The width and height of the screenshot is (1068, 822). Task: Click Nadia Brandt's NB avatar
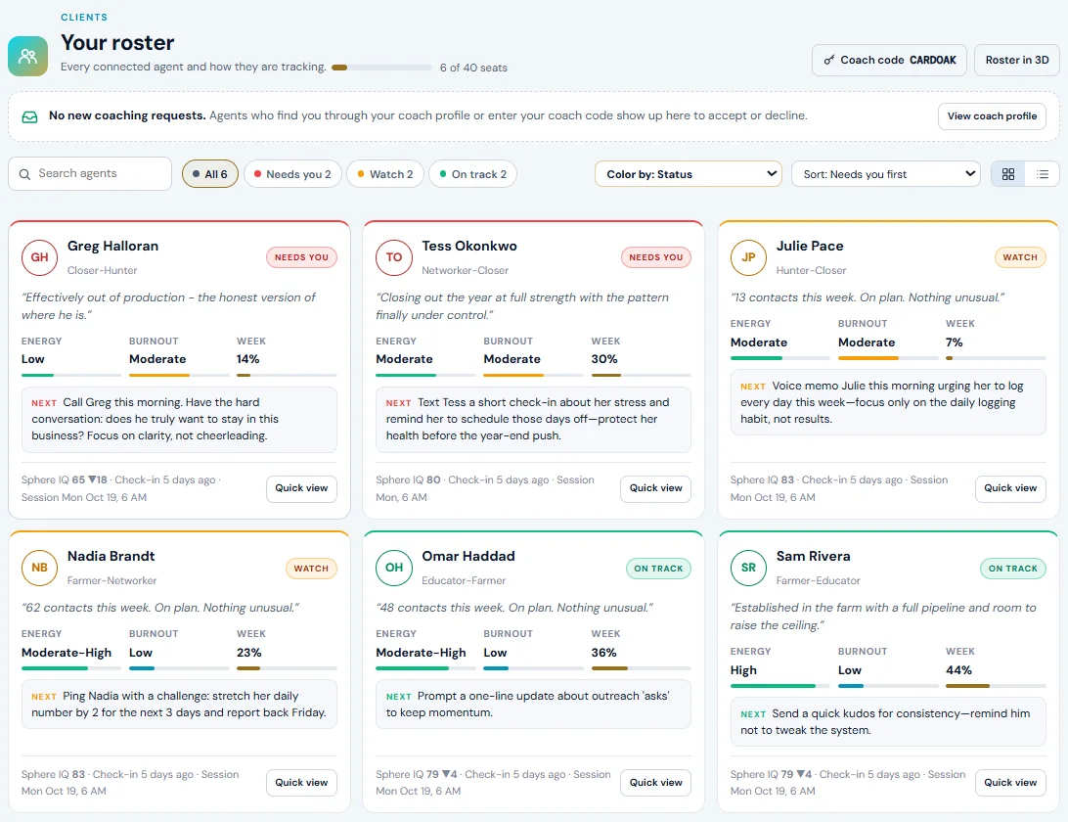tap(39, 568)
